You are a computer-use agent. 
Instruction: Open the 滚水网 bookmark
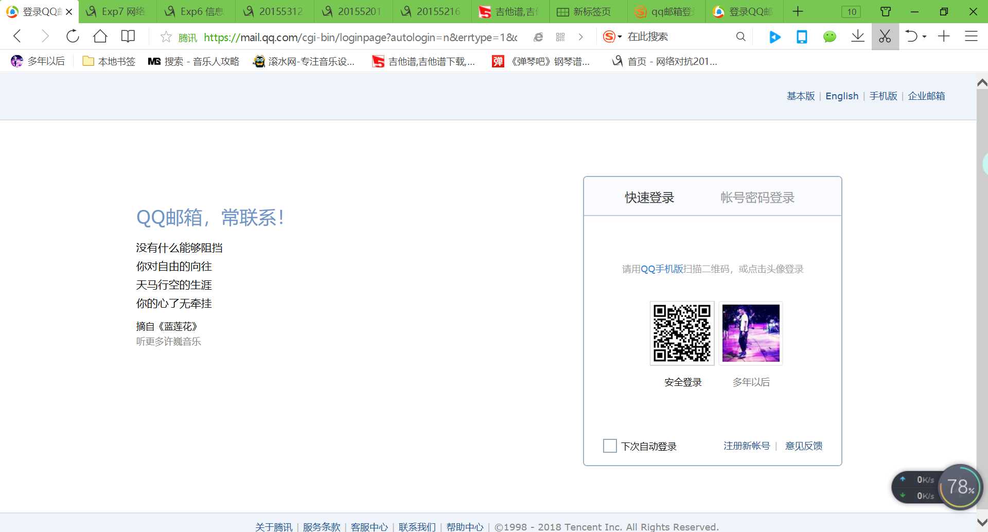(304, 61)
